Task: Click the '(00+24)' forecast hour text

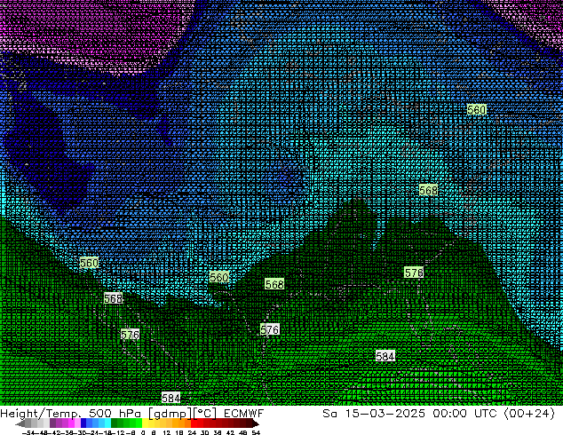Action: [529, 414]
